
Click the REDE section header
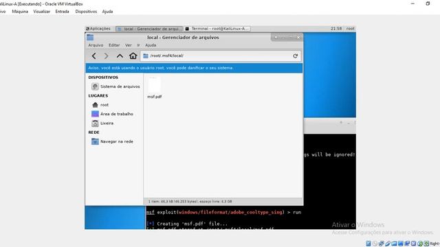(93, 132)
